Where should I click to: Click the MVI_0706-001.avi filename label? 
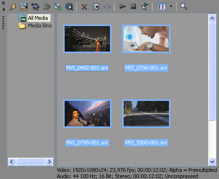[x=146, y=68]
